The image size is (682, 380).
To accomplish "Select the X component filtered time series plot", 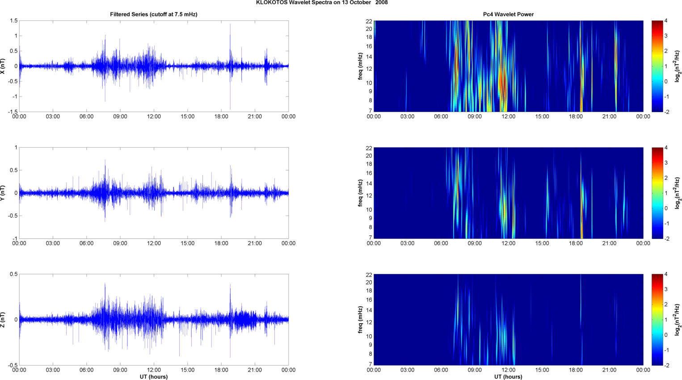I will (154, 66).
